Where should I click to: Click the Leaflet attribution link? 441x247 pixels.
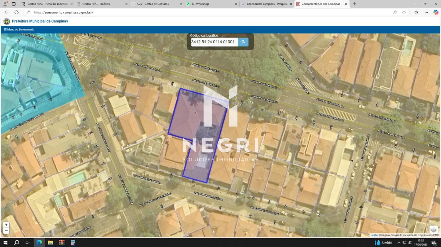coord(374,235)
